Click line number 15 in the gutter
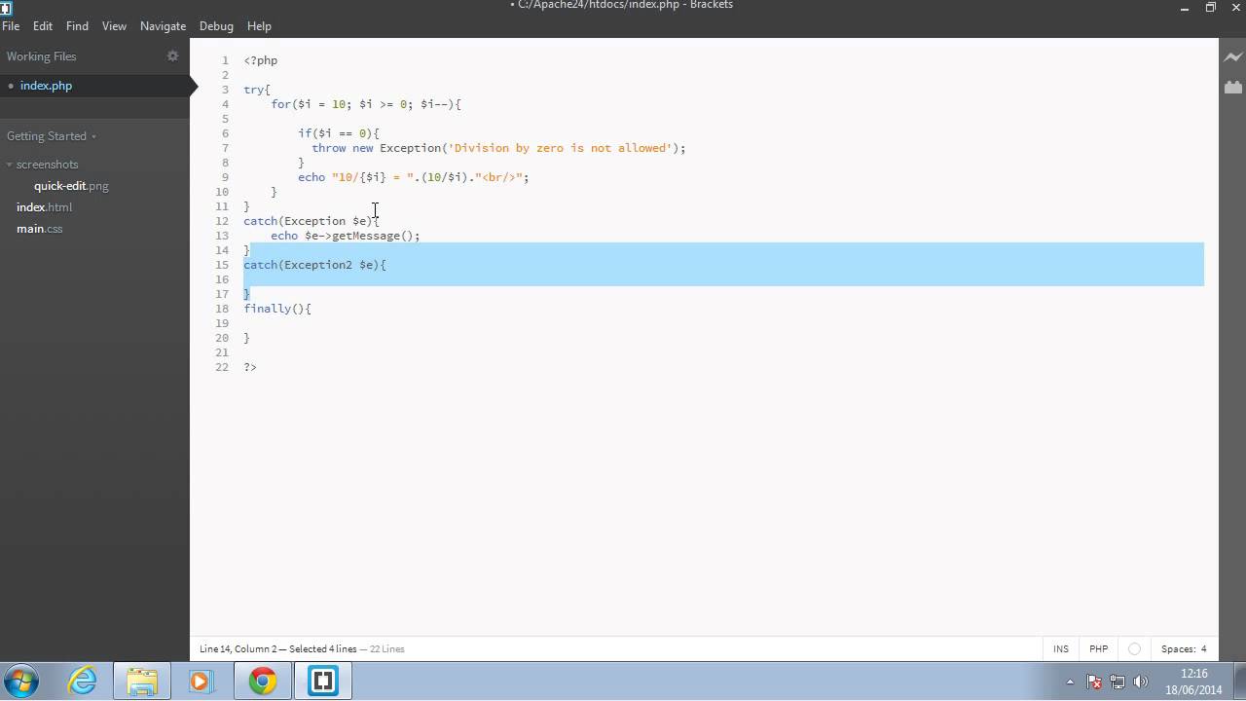Viewport: 1246px width, 701px height. pyautogui.click(x=223, y=265)
